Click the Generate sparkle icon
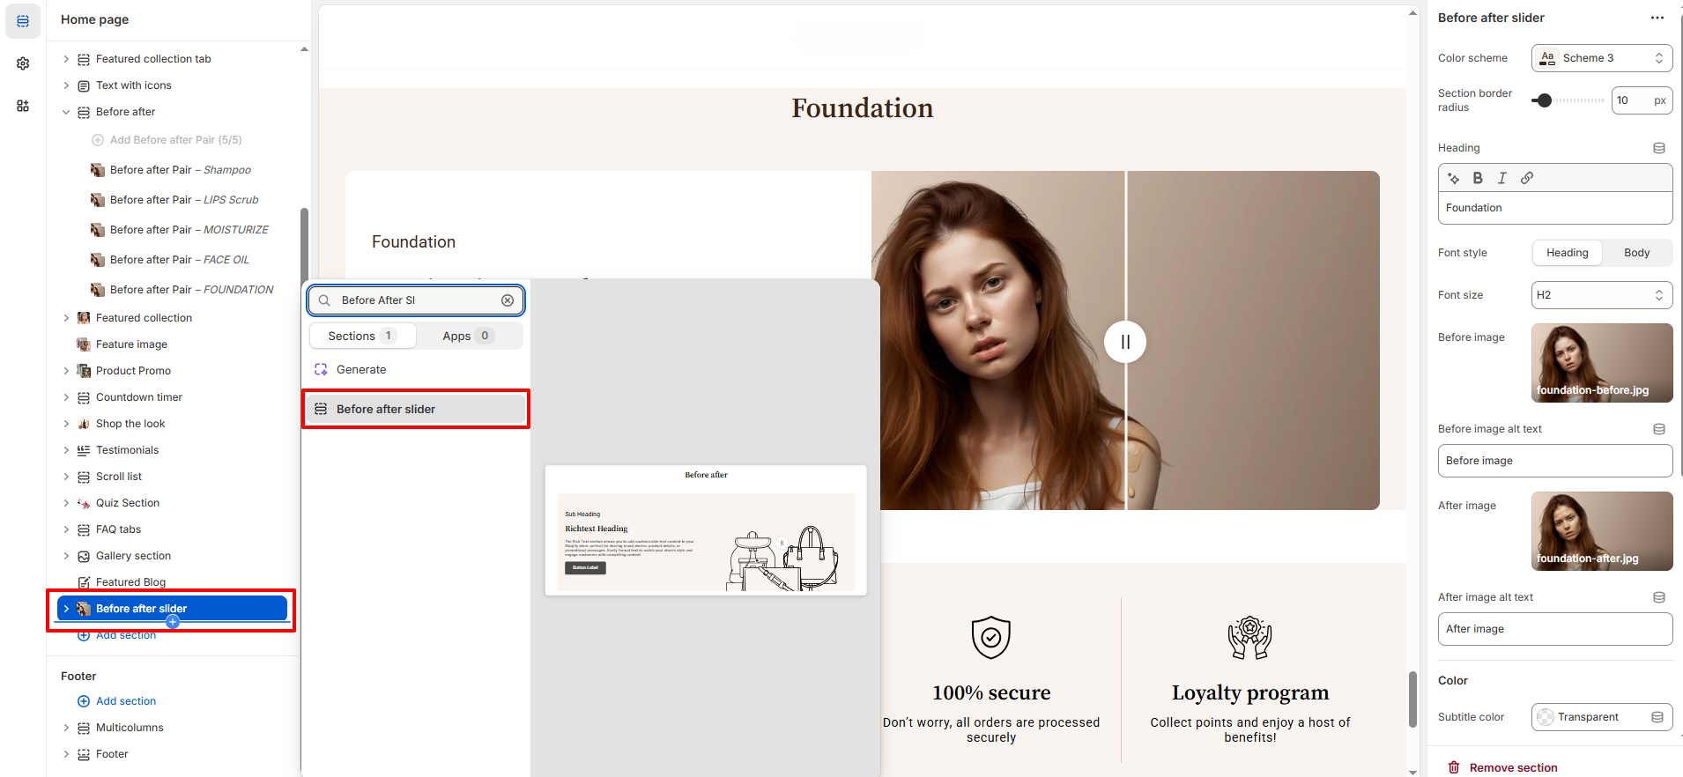This screenshot has width=1683, height=777. [x=322, y=370]
